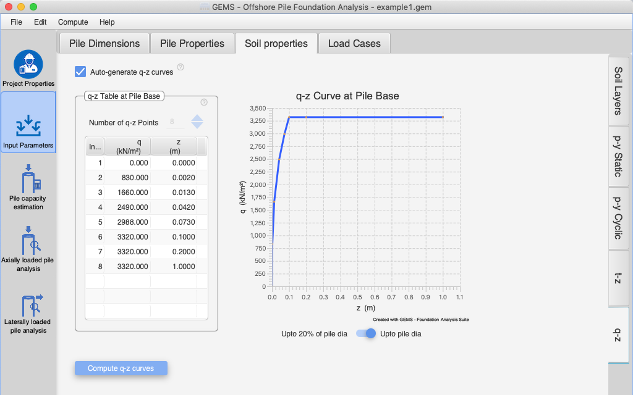The height and width of the screenshot is (395, 633).
Task: Switch to Load Cases tab
Action: tap(354, 44)
